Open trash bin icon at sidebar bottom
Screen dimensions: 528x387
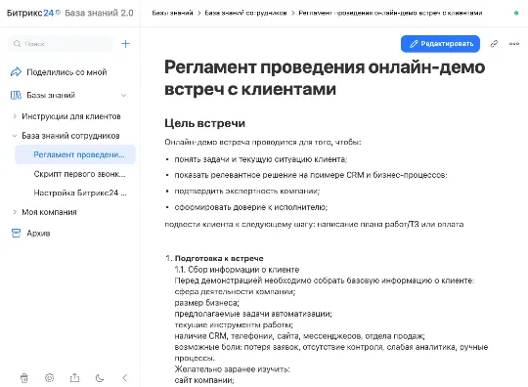click(24, 378)
